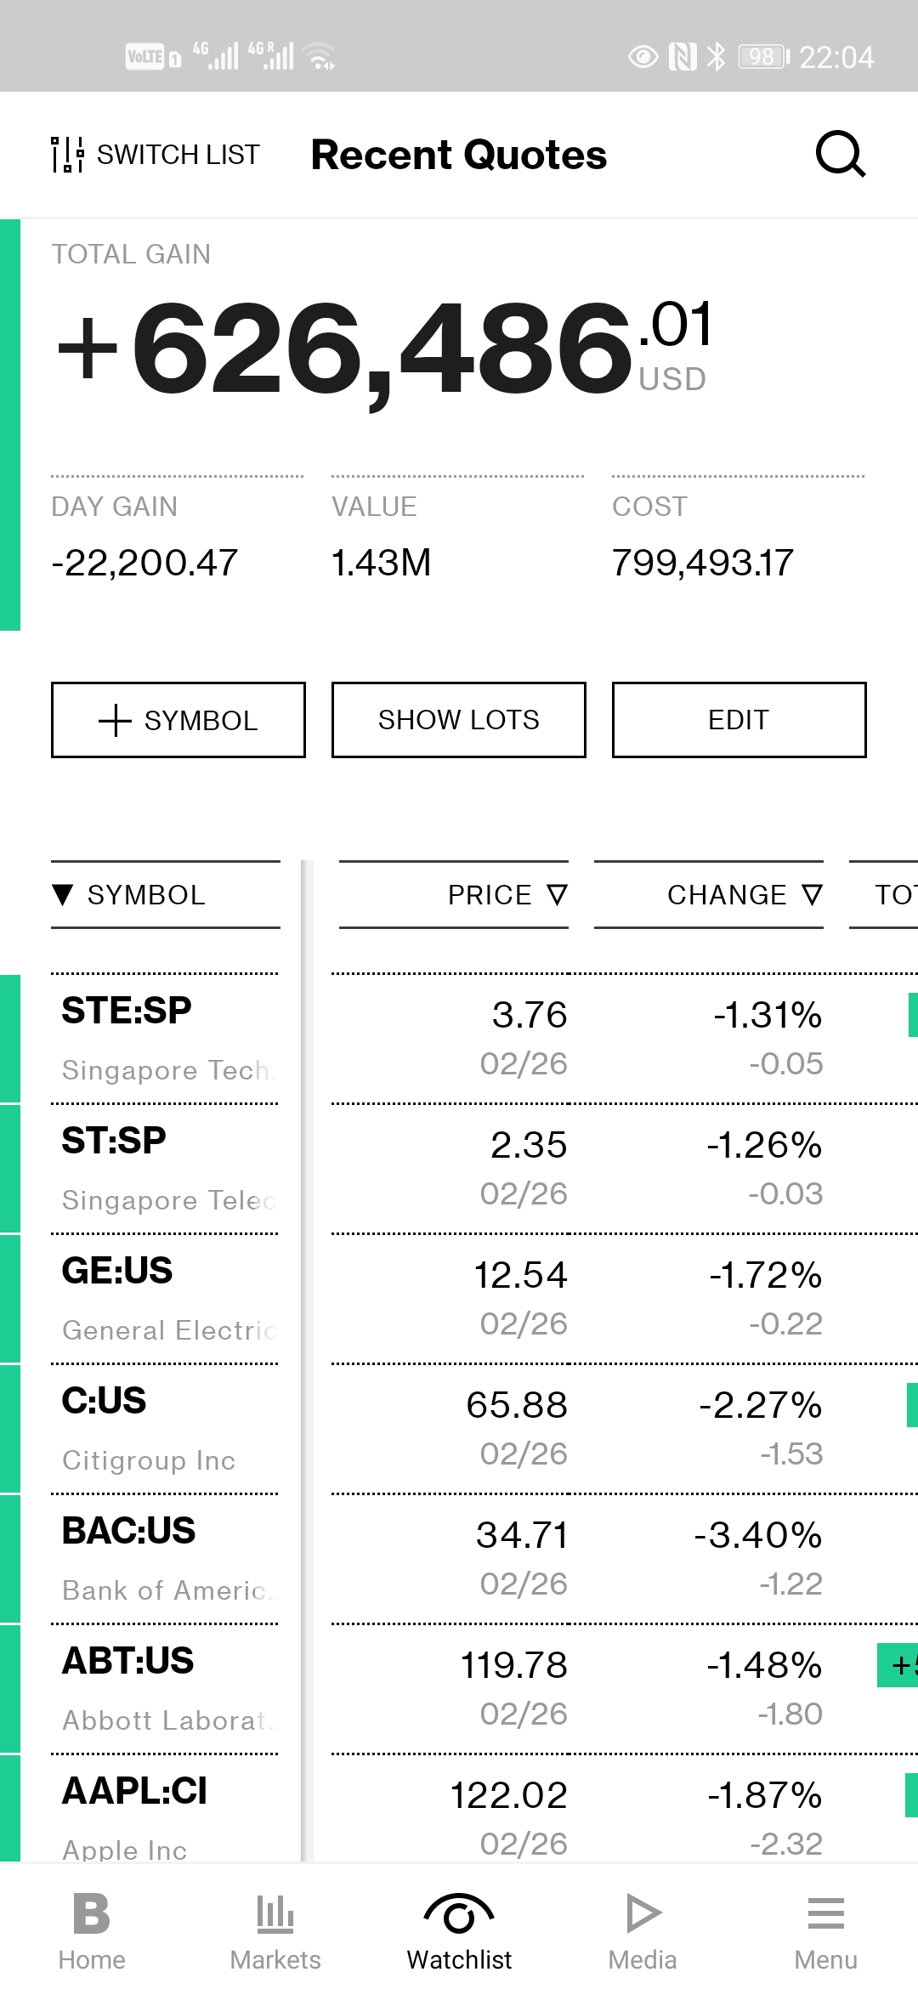Sort by the Price column arrow
The image size is (918, 1989).
[557, 895]
